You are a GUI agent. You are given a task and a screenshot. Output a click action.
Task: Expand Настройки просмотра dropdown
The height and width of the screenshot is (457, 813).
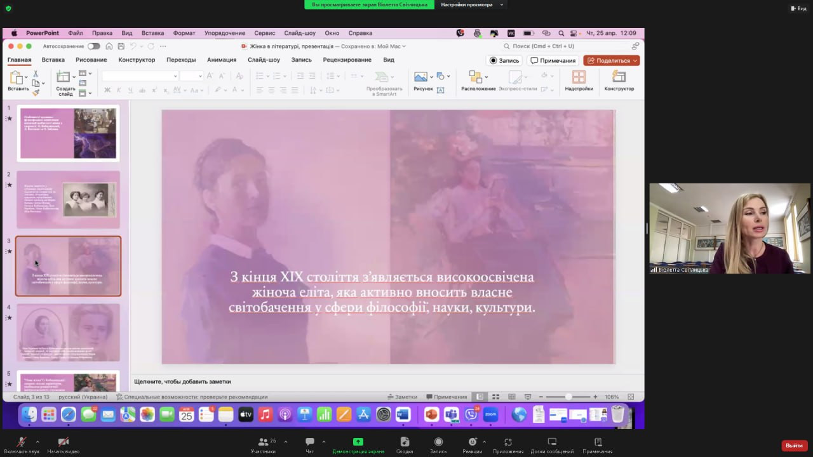click(x=471, y=4)
